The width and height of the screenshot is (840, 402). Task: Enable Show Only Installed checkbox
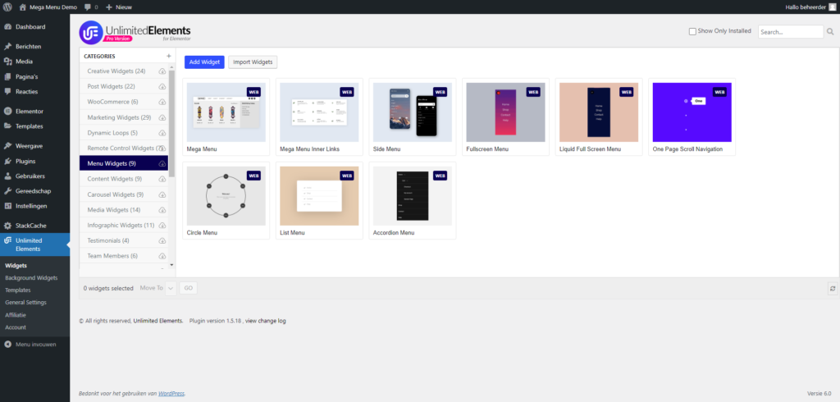(692, 32)
